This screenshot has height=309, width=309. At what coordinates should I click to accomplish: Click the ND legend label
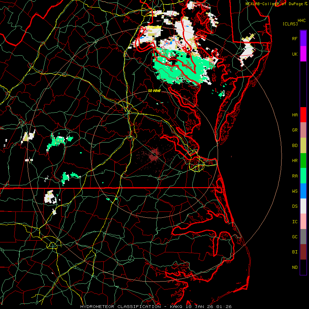click(295, 267)
